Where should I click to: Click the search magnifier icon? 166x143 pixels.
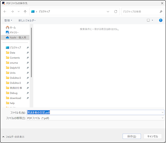(161, 12)
